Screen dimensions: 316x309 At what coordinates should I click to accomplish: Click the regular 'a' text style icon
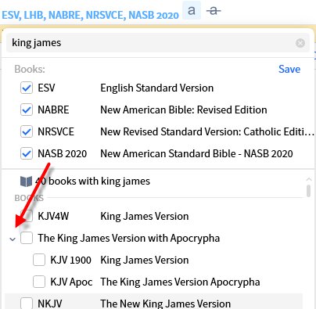(x=192, y=10)
